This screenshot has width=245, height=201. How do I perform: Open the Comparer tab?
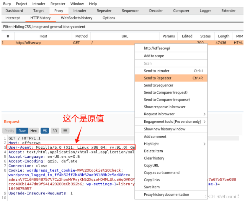(x=181, y=11)
